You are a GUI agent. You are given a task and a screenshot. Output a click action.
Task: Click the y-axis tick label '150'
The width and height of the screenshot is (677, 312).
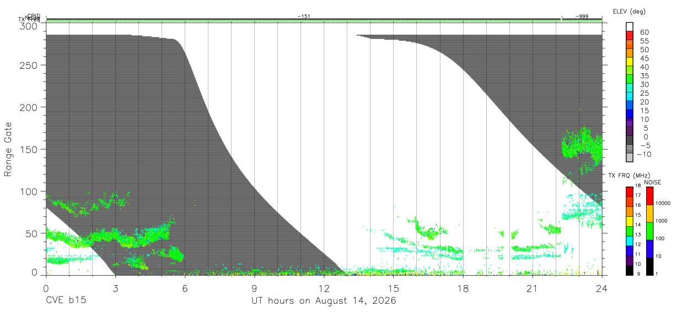point(29,149)
